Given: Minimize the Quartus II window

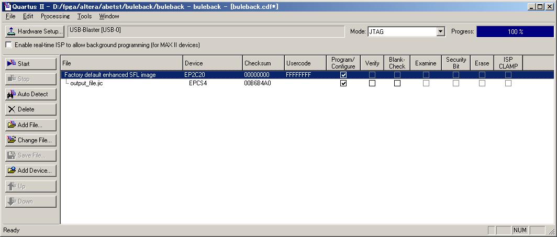Looking at the screenshot, I should coord(532,6).
